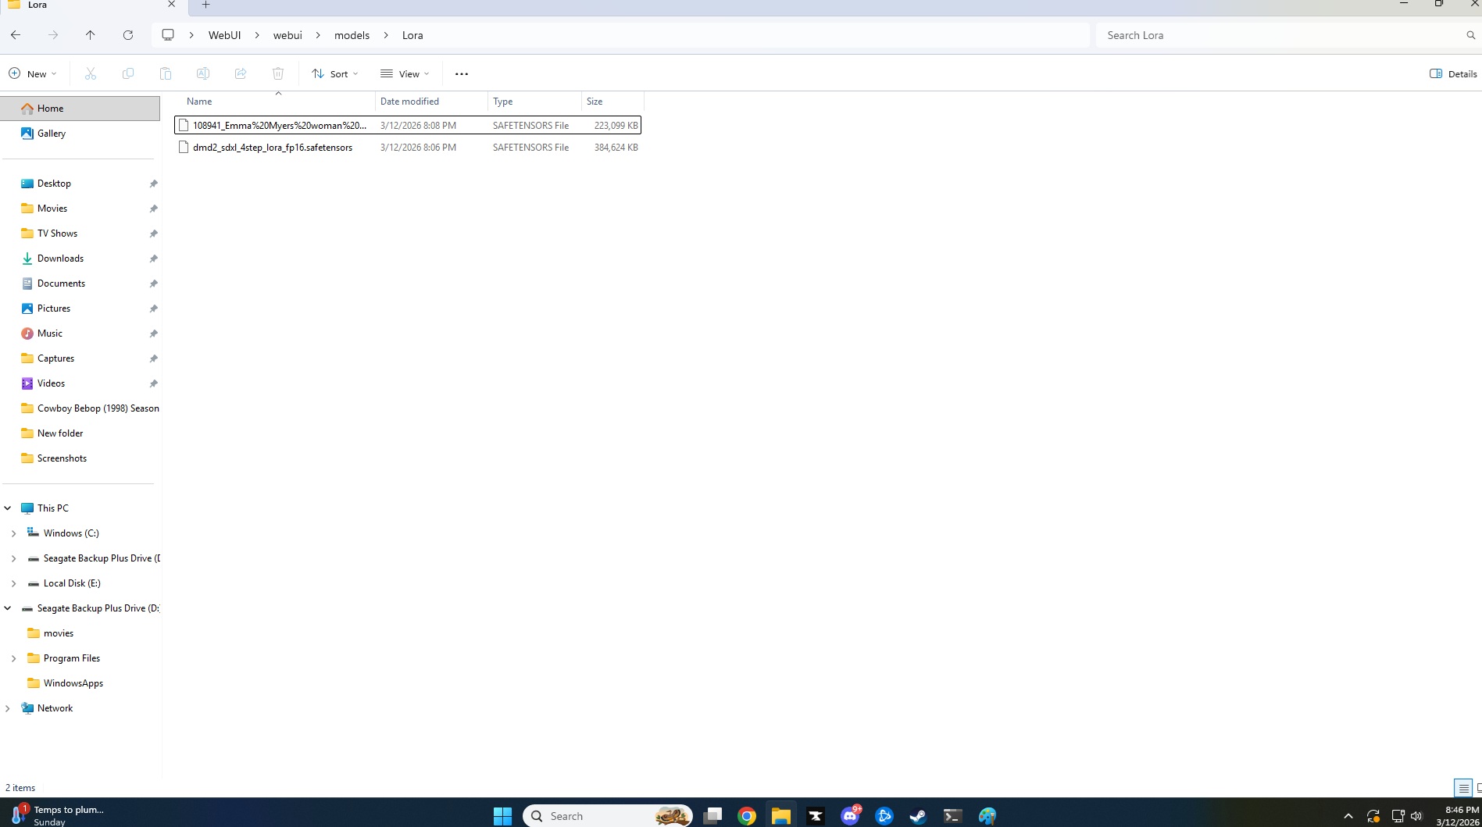Open the View dropdown

pos(405,73)
